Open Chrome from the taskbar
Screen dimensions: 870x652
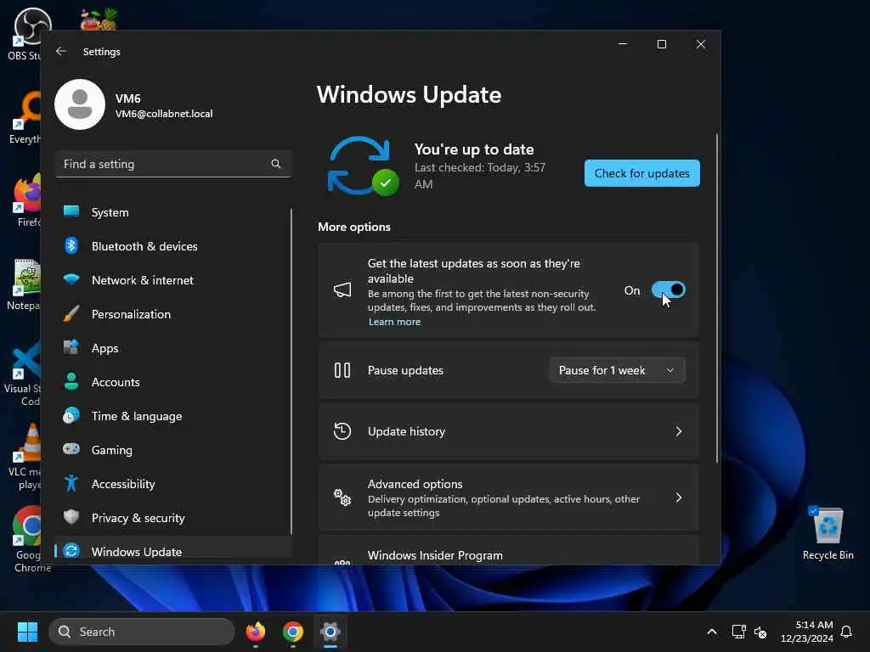(293, 632)
